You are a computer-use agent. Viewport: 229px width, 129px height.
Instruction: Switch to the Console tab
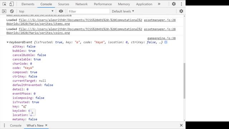(46, 4)
